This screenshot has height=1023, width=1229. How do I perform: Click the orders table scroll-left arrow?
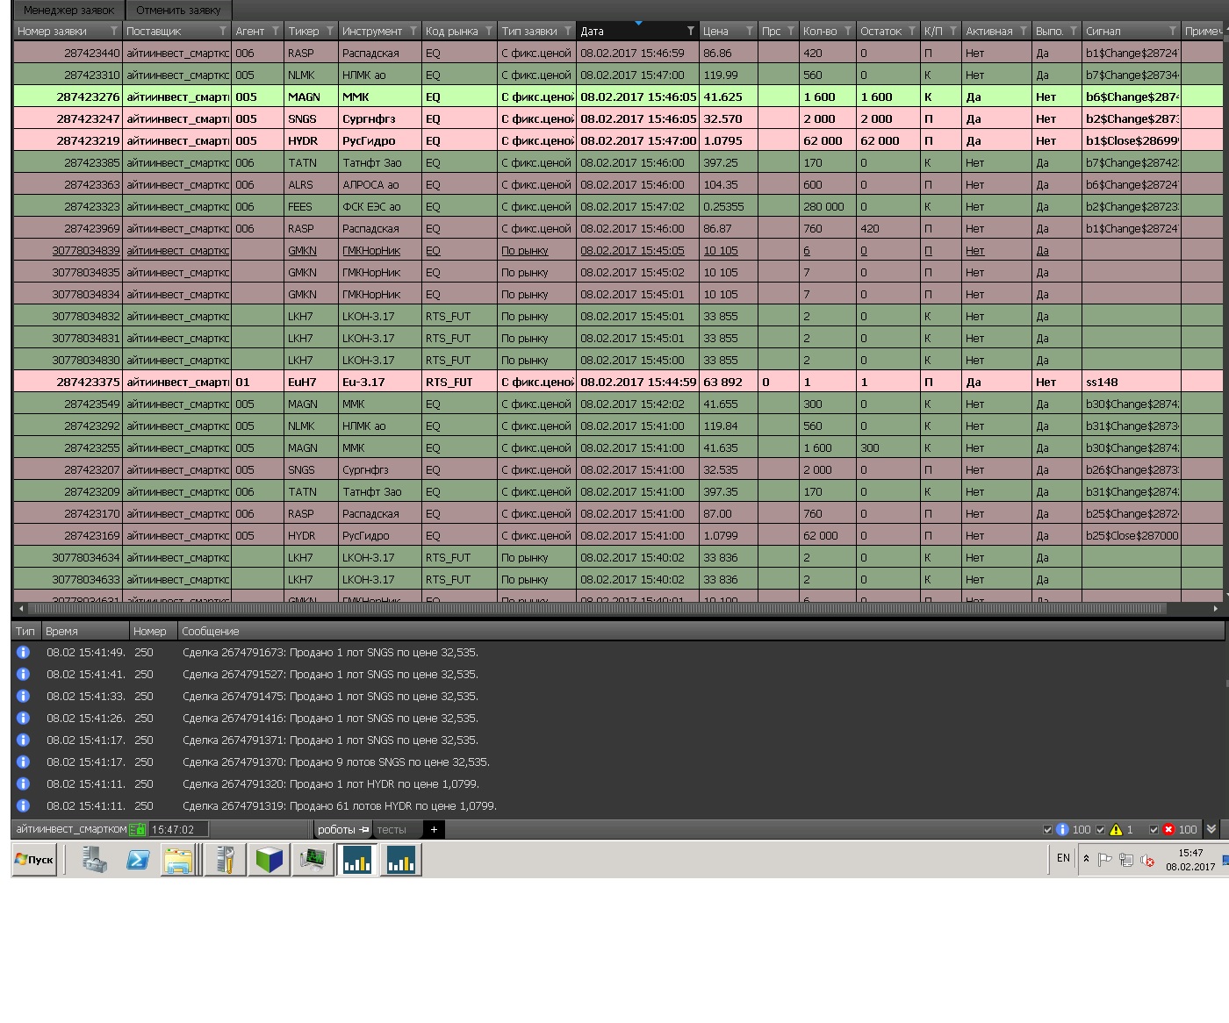coord(21,608)
